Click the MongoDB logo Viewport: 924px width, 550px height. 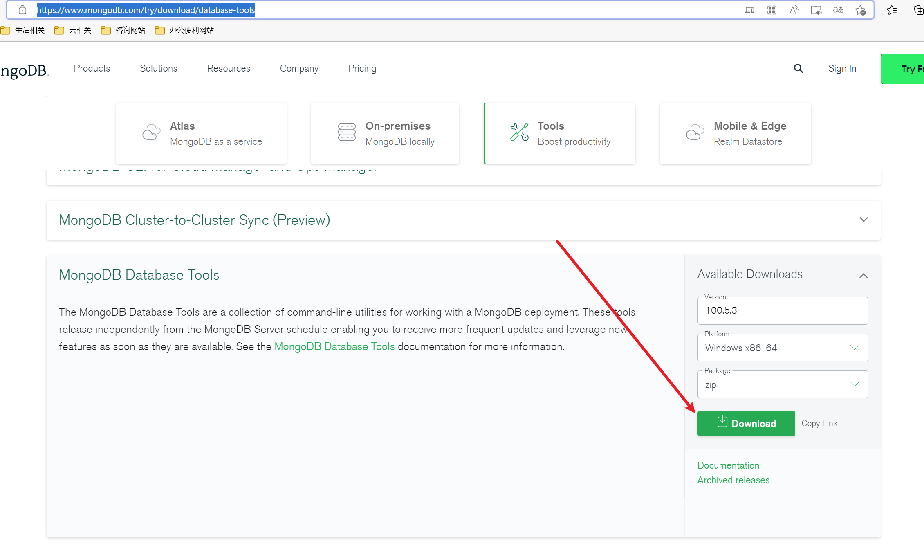point(25,70)
